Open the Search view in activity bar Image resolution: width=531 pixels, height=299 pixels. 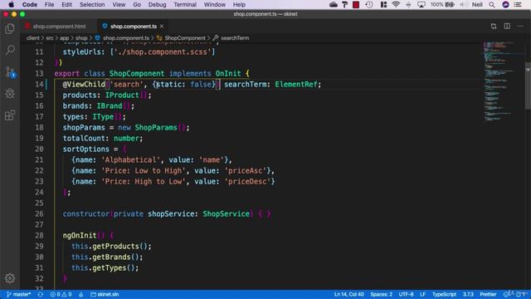click(x=10, y=50)
